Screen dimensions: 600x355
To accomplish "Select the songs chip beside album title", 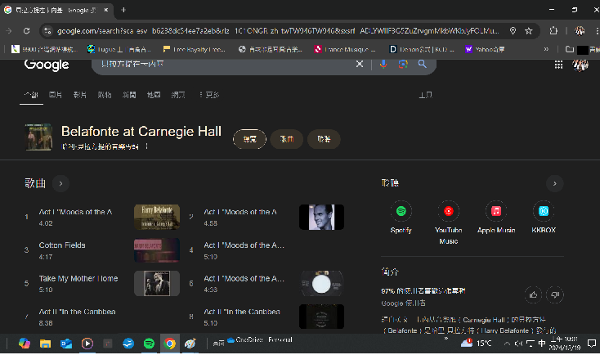I will pos(287,139).
